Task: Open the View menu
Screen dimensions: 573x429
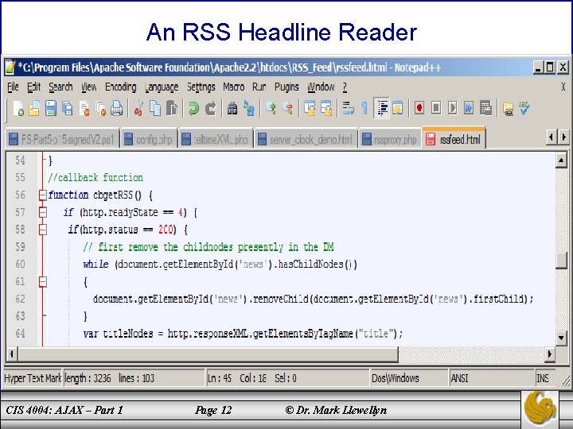Action: [89, 87]
